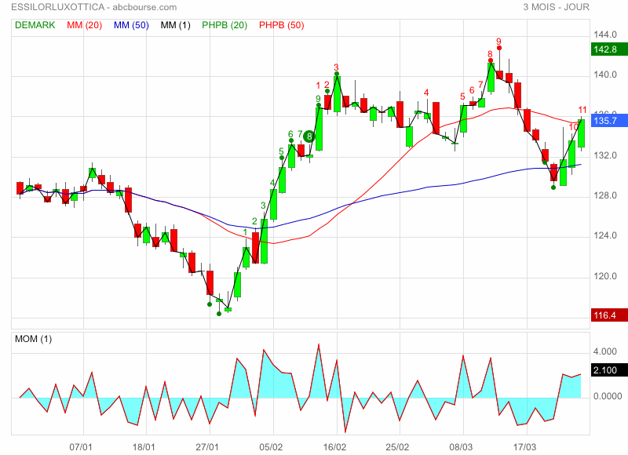Click the red 116.4 low price tag
Screen dimensions: 628x455
[609, 315]
